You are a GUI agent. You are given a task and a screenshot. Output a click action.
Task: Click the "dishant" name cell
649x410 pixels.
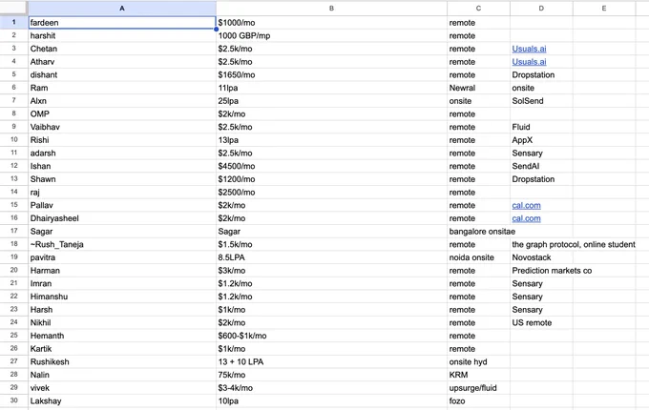click(x=122, y=74)
